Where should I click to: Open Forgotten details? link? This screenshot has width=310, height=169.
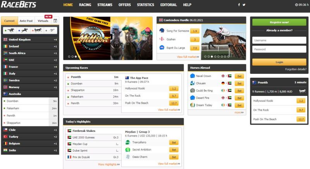296,69
